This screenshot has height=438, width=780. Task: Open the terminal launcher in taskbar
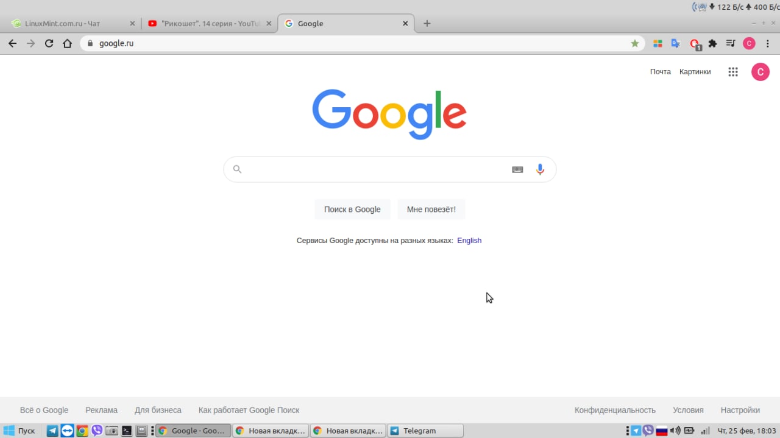127,431
